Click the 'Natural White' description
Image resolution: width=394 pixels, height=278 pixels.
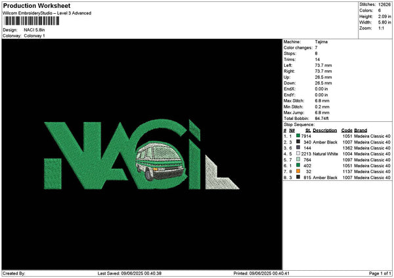(x=325, y=154)
